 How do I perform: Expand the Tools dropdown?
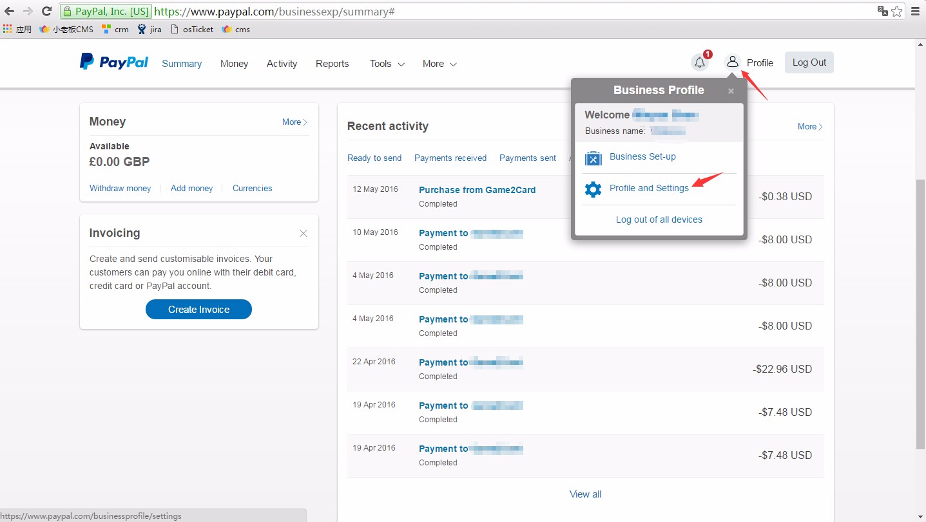pos(387,64)
